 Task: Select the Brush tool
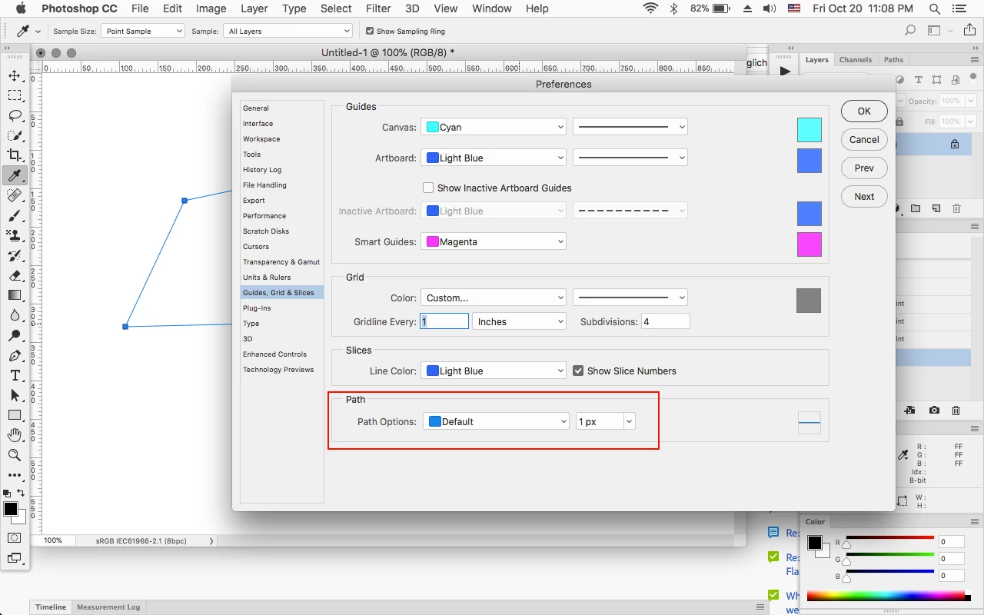15,215
